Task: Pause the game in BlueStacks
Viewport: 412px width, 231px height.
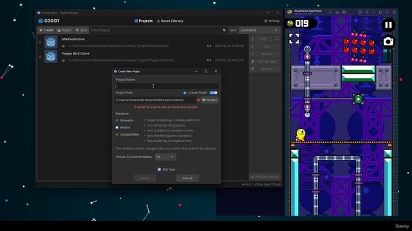Action: [x=388, y=25]
